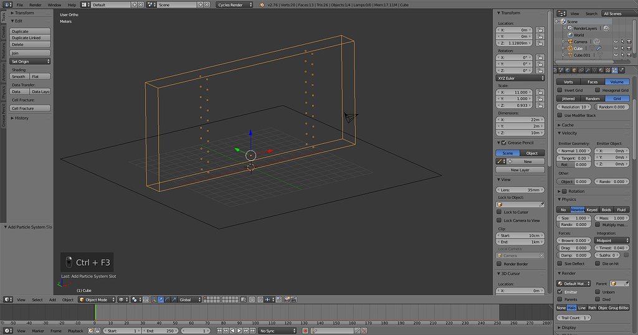Open the Set Origin dropdown

click(x=30, y=62)
